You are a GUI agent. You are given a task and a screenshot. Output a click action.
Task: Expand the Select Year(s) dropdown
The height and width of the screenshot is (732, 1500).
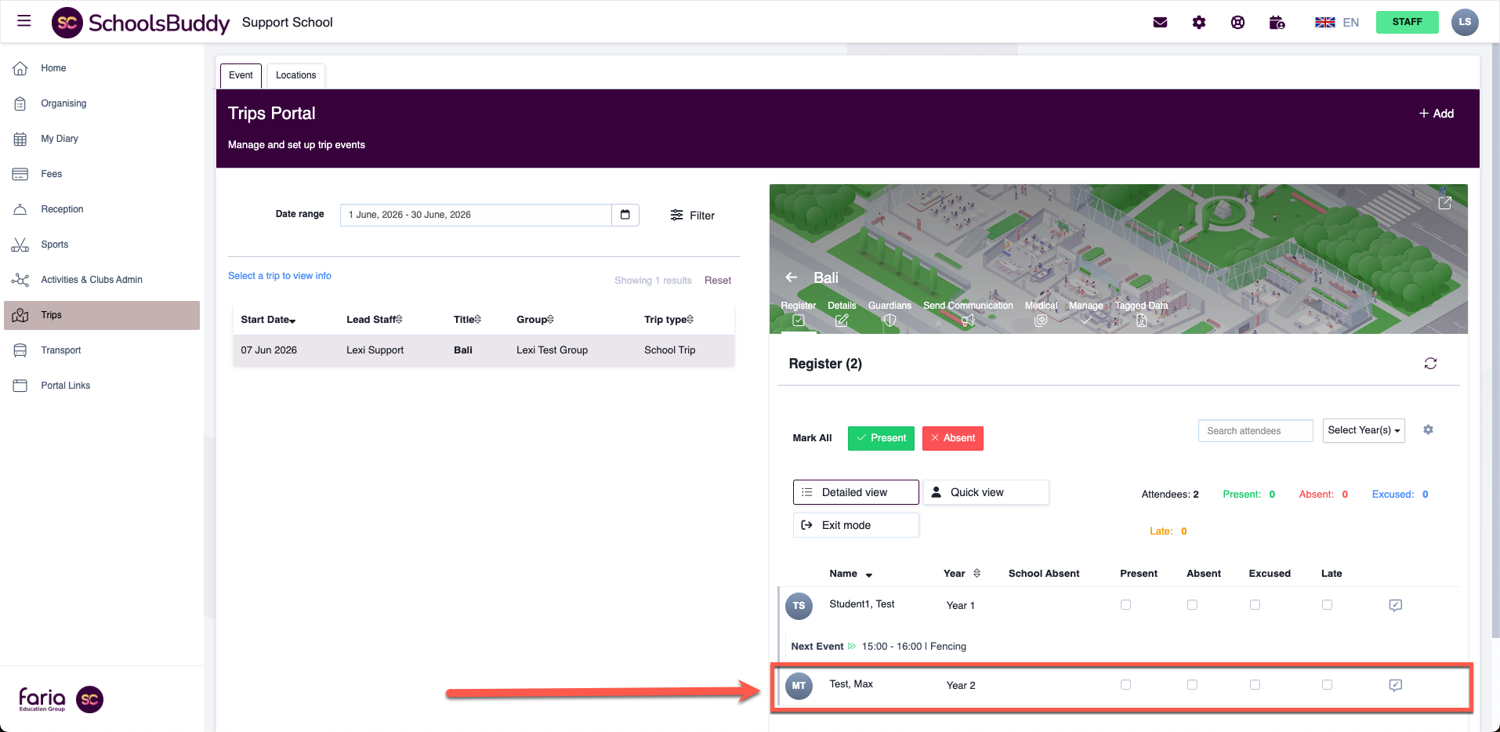[x=1363, y=430]
